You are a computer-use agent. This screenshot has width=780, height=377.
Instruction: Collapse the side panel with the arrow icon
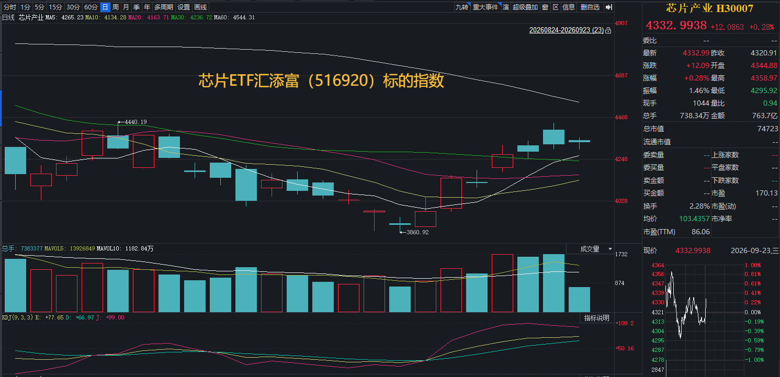tap(608, 7)
